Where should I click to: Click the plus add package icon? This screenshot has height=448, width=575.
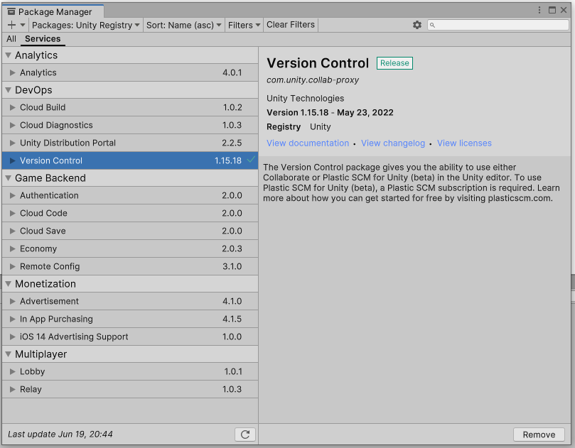[12, 25]
